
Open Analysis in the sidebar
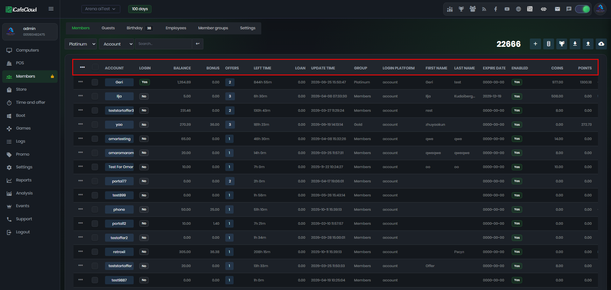[30, 193]
